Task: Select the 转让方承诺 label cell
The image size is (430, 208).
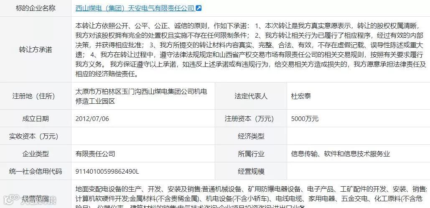Action: tap(36, 49)
